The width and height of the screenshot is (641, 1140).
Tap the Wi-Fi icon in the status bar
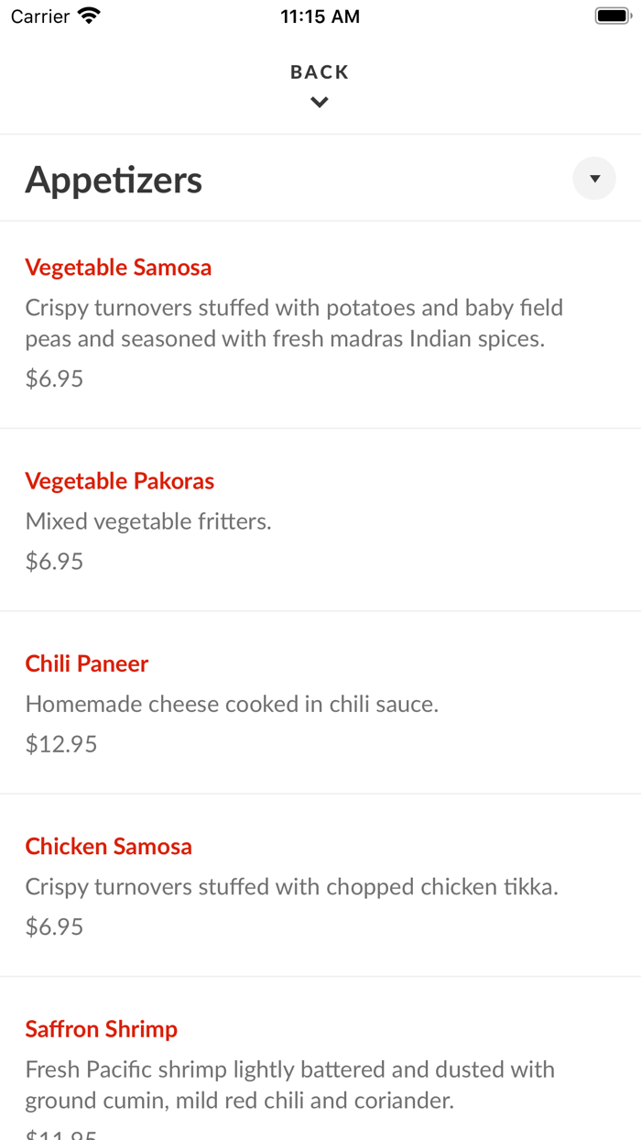pyautogui.click(x=87, y=15)
